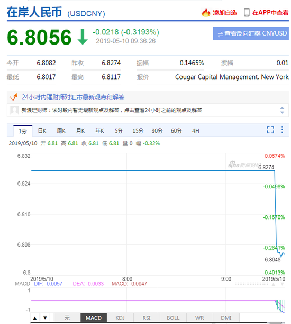This screenshot has height=324, width=291.
Task: Click the flame icon for adding to watchlist
Action: click(206, 13)
